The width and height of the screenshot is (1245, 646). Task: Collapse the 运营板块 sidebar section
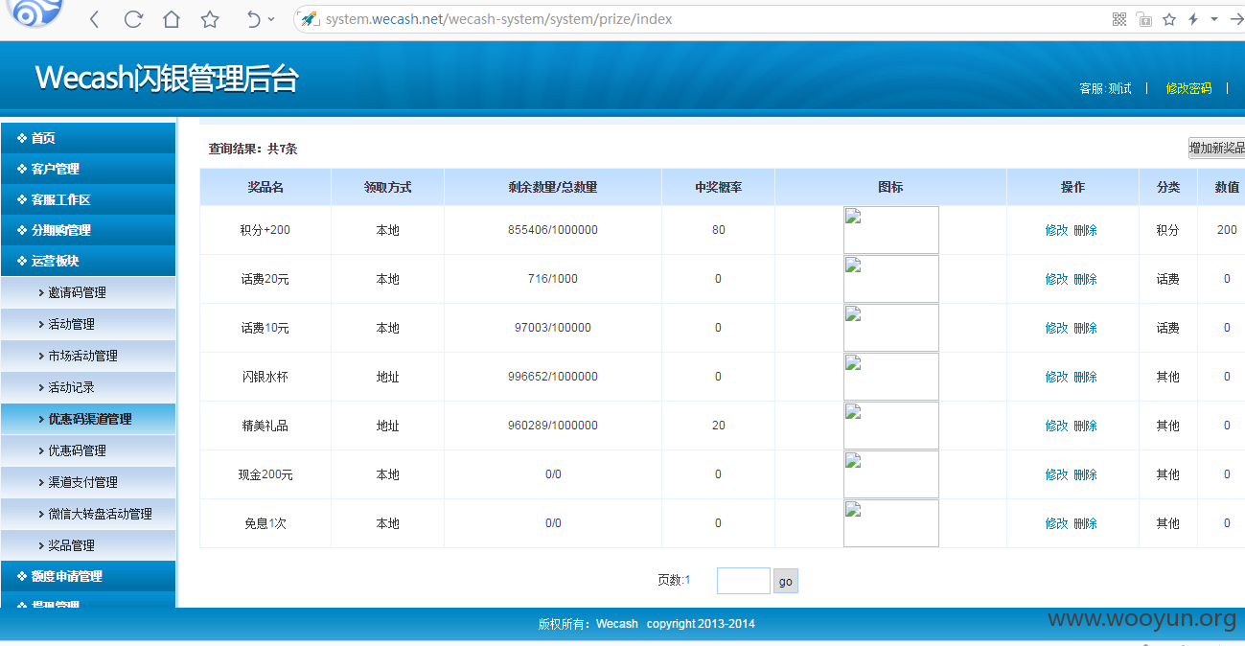point(88,261)
